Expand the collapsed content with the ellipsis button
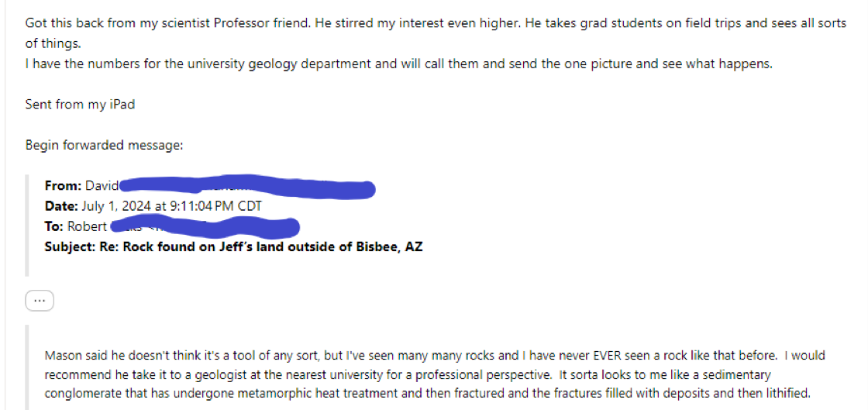 tap(40, 301)
